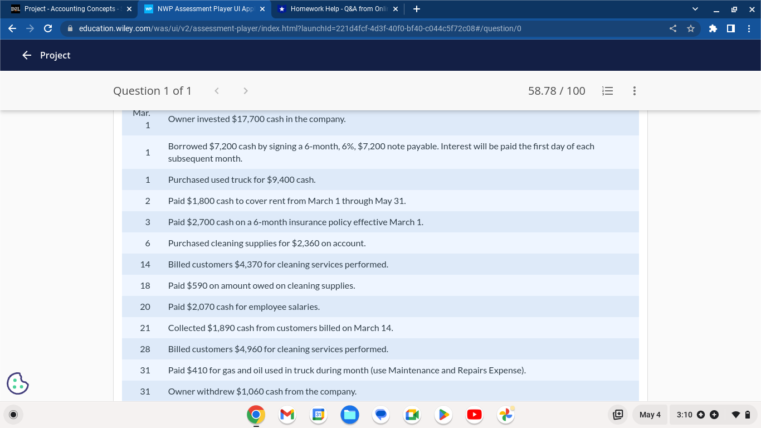The width and height of the screenshot is (761, 428).
Task: Close the Homework Help tab
Action: [396, 9]
